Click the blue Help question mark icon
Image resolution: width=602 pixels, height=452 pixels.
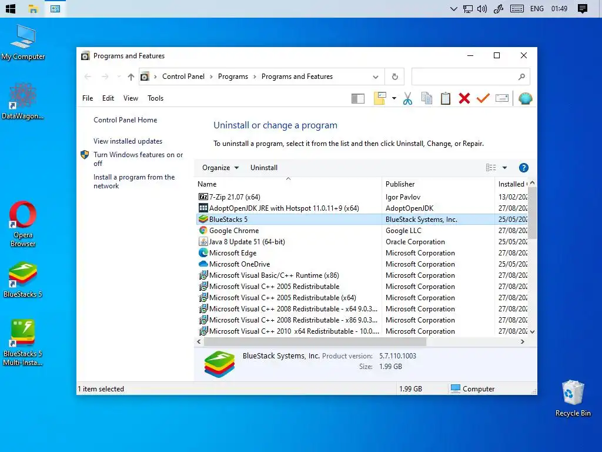[x=523, y=168]
